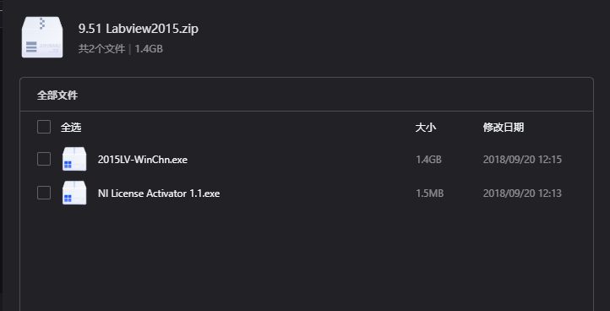This screenshot has height=311, width=610.
Task: Open the 2015LV-WinChn.exe file name
Action: pos(143,160)
